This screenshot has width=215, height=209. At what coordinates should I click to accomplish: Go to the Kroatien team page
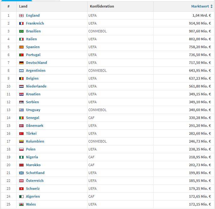tap(33, 94)
